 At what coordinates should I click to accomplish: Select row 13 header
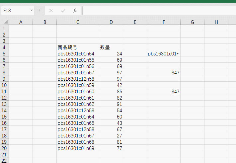[4, 104]
